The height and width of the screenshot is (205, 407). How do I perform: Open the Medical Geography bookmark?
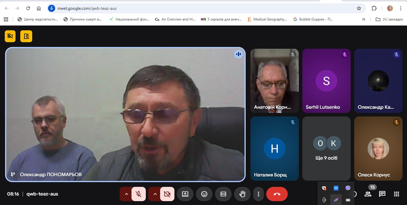pyautogui.click(x=267, y=19)
